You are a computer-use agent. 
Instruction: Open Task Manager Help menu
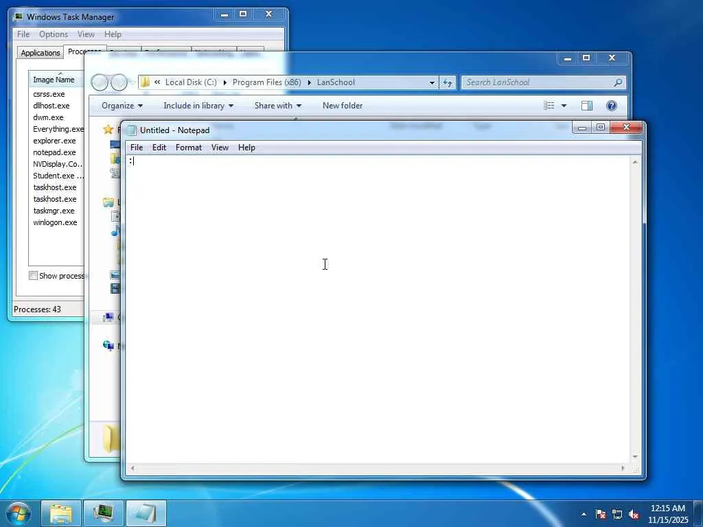pos(113,34)
